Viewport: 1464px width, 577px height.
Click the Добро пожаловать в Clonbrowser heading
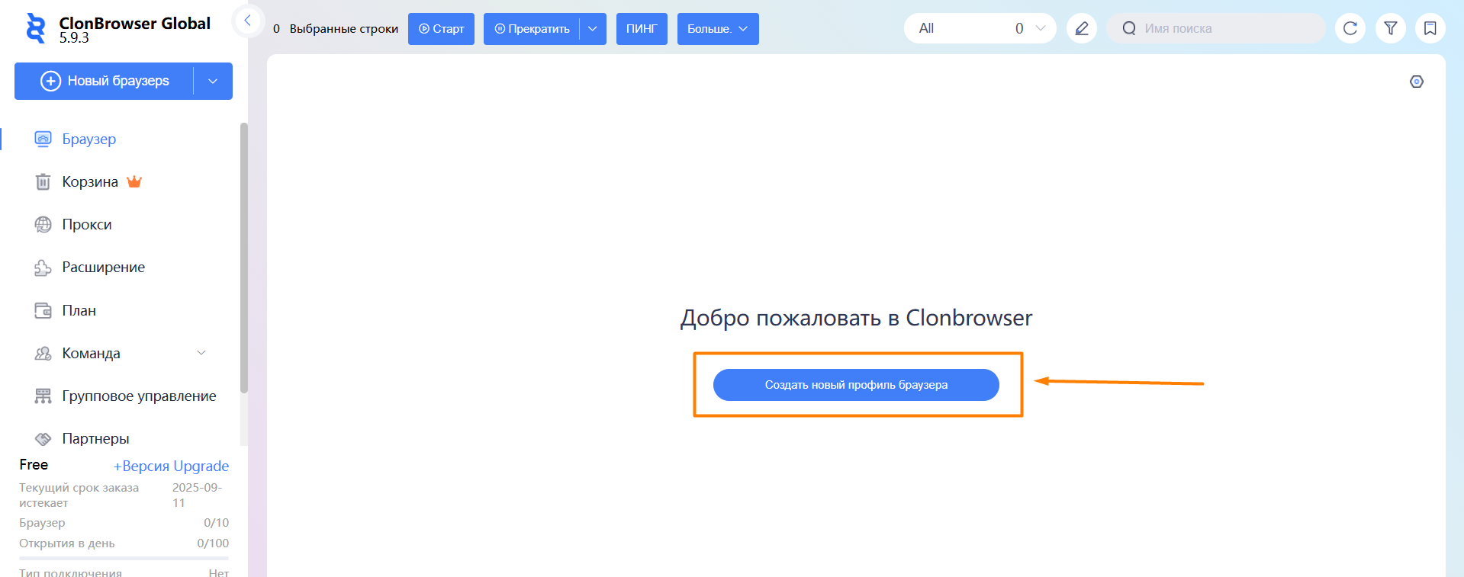click(x=856, y=318)
